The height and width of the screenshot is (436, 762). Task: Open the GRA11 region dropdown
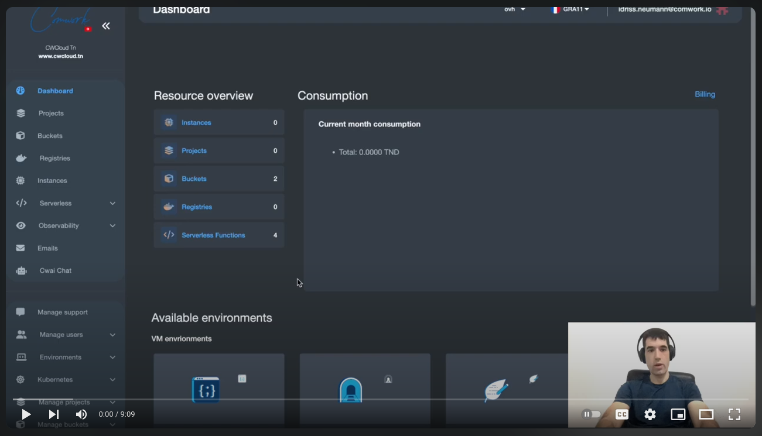570,9
